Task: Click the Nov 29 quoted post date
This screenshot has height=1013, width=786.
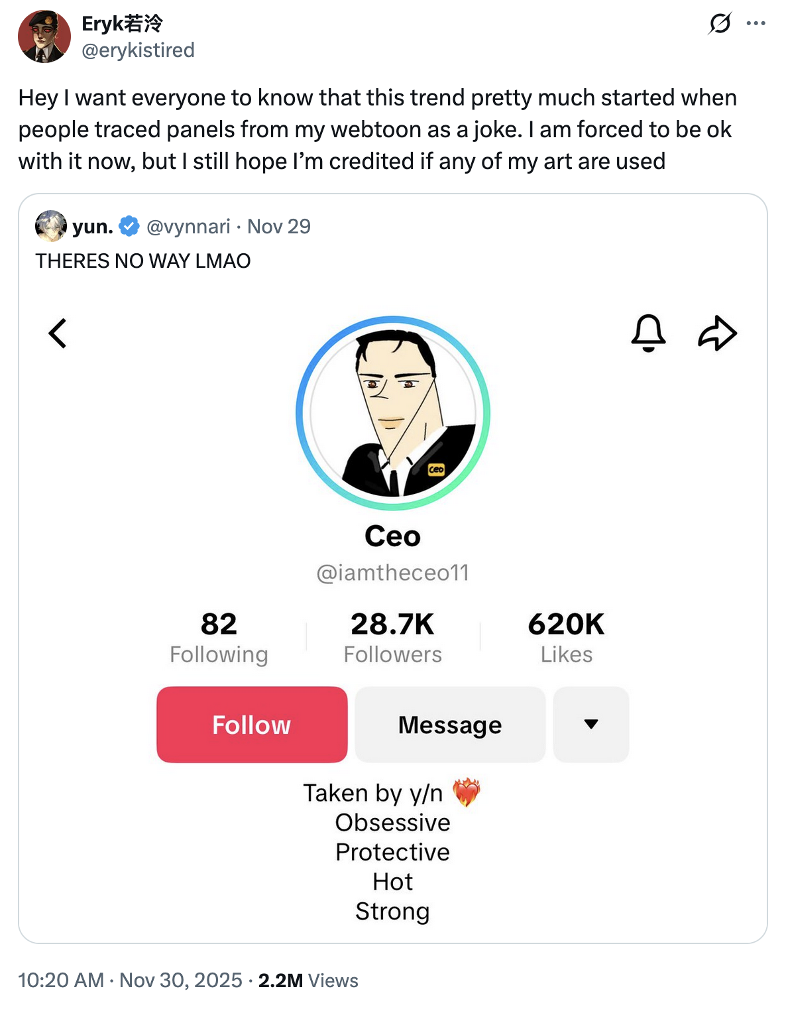Action: [x=278, y=227]
